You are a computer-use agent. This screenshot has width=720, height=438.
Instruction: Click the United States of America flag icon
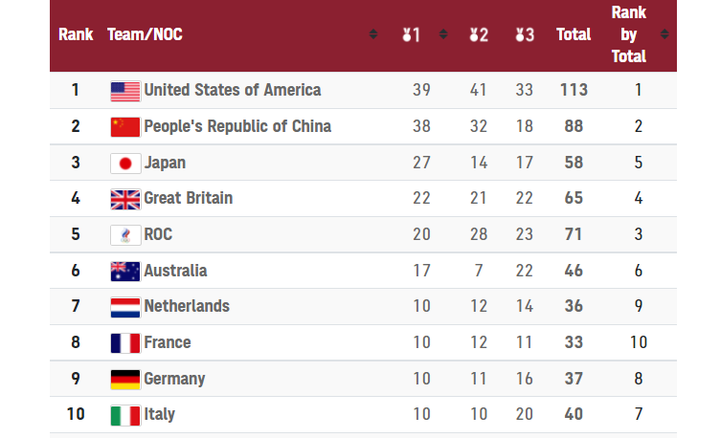[x=125, y=91]
